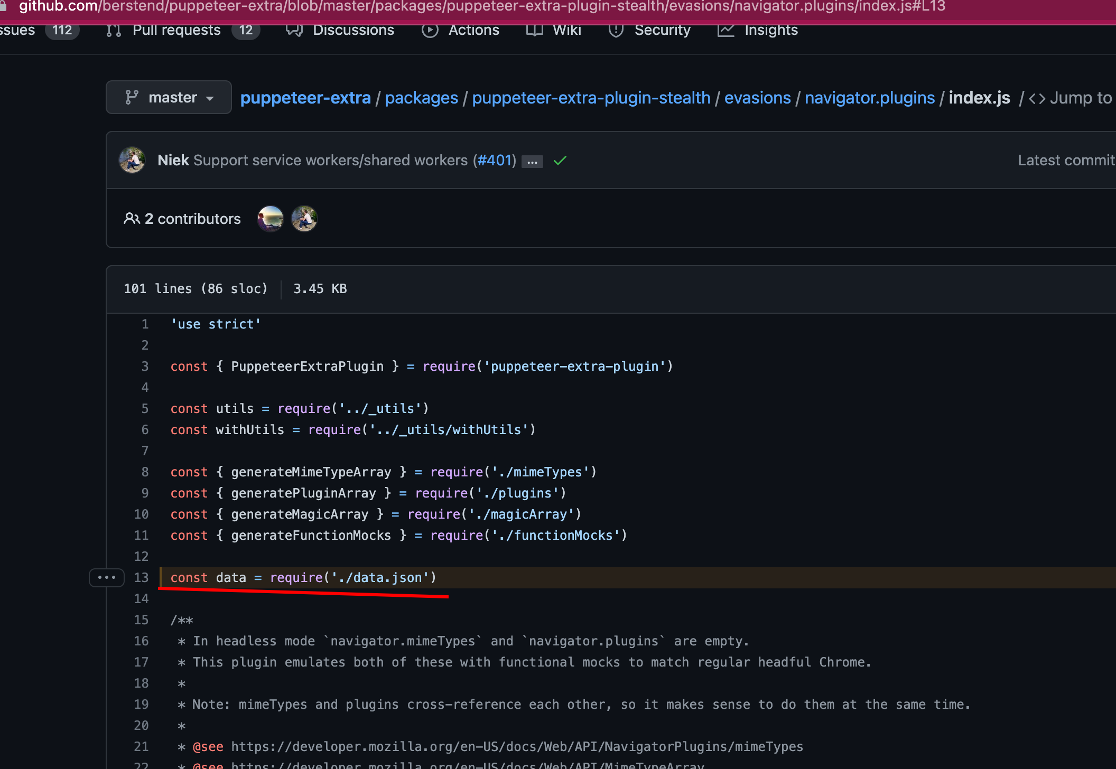Image resolution: width=1116 pixels, height=769 pixels.
Task: Switch to the Security tab
Action: (x=662, y=30)
